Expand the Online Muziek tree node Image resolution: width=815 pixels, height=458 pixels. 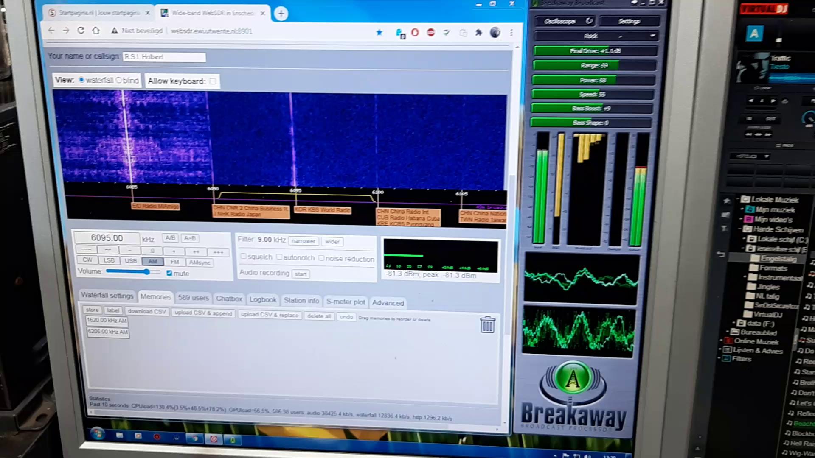point(721,341)
